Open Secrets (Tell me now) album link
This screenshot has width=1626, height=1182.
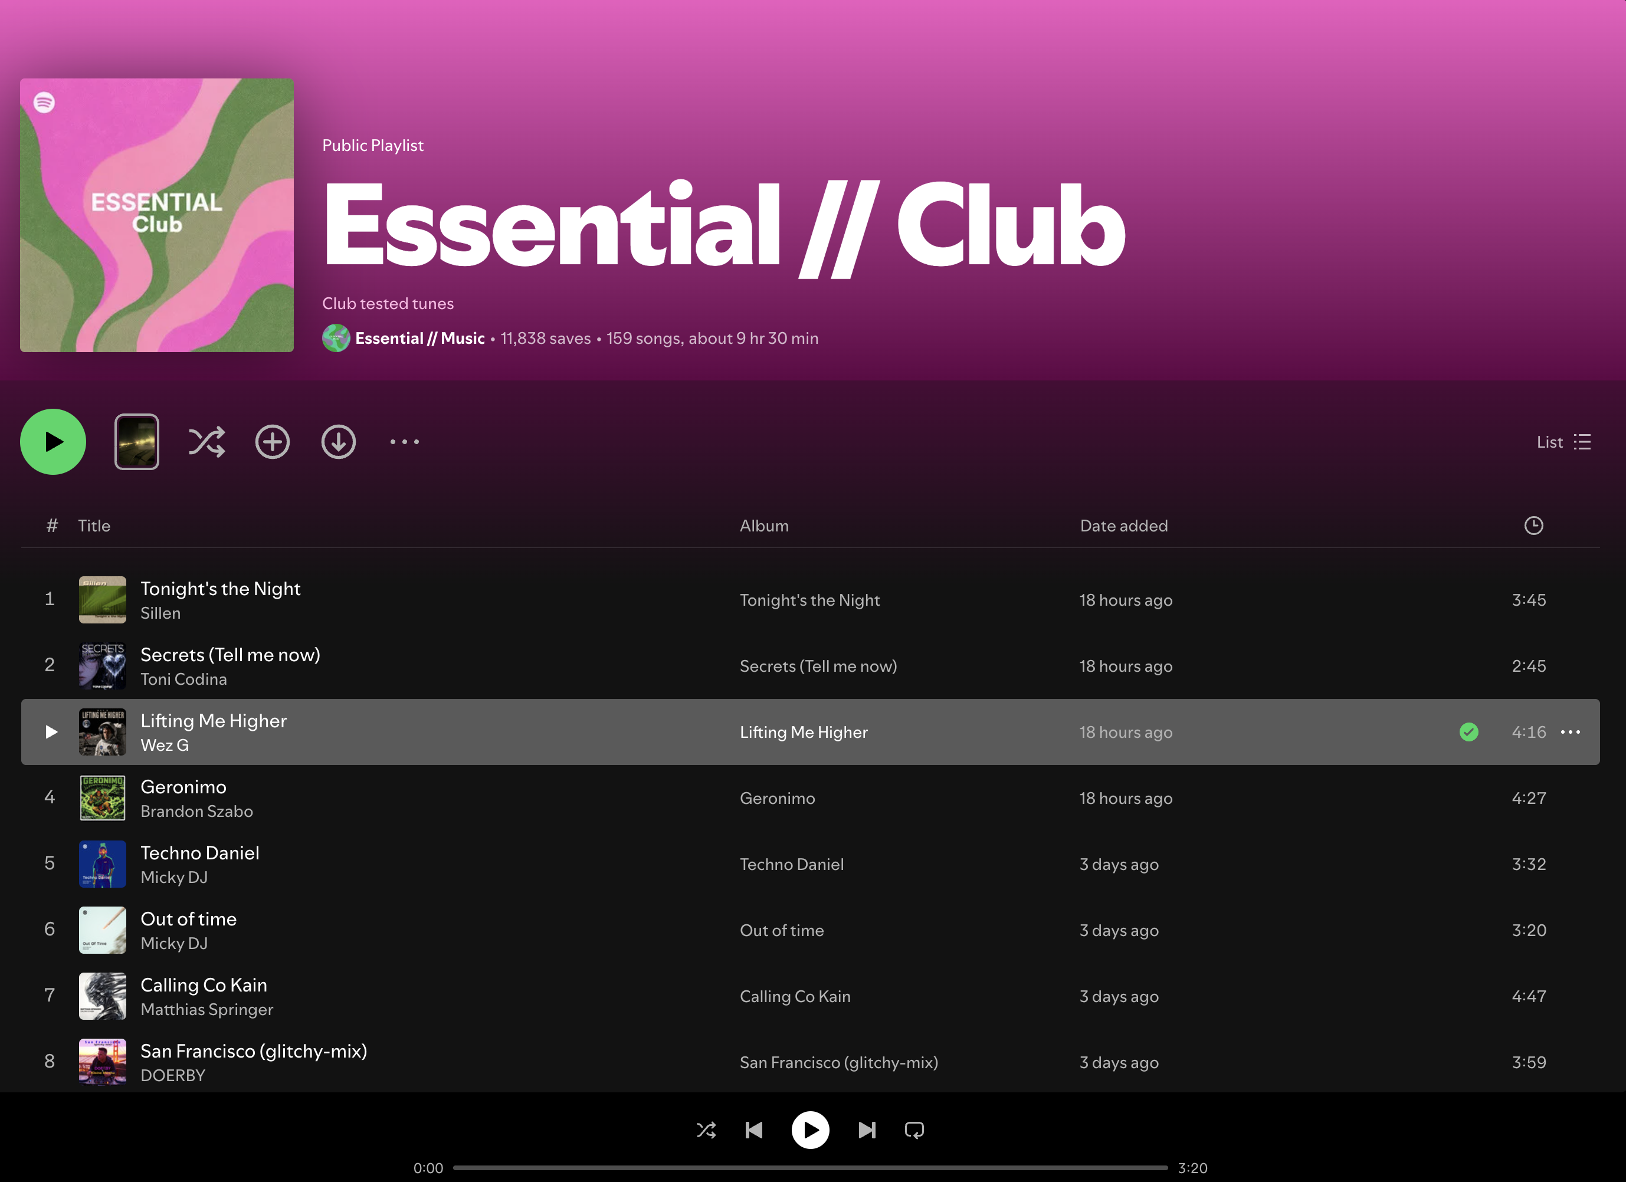(818, 666)
